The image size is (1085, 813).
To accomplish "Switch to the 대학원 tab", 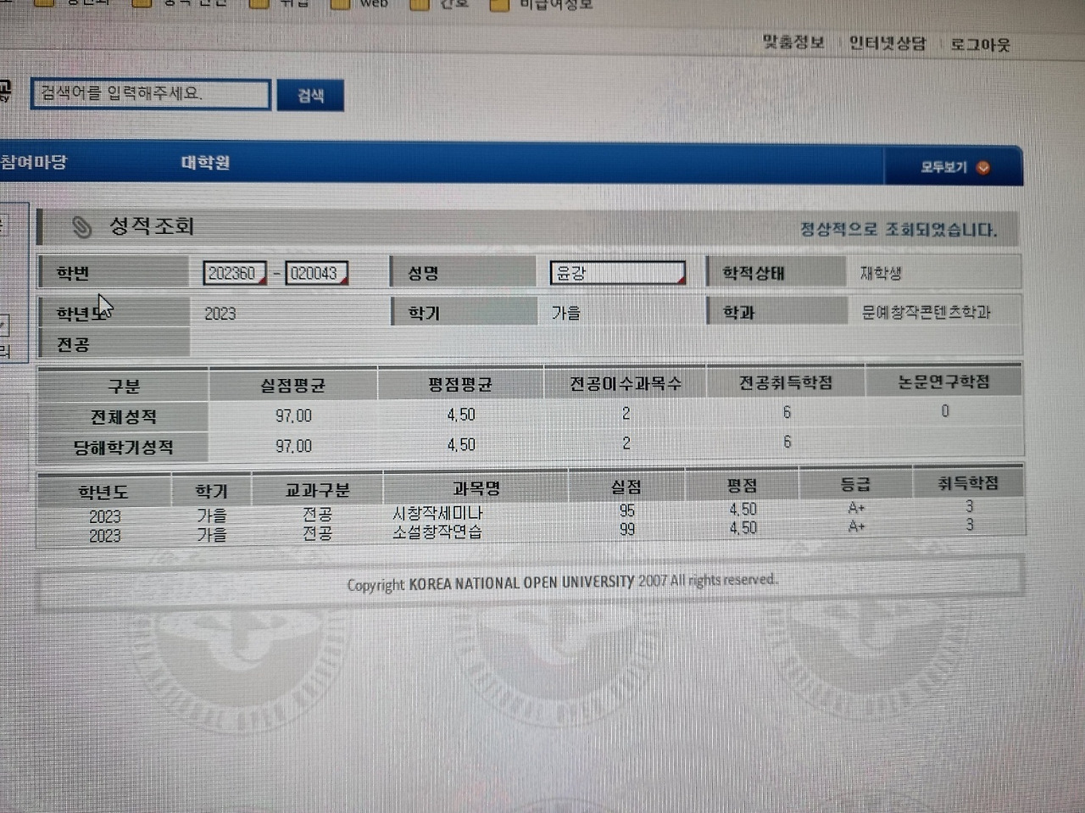I will pos(204,162).
